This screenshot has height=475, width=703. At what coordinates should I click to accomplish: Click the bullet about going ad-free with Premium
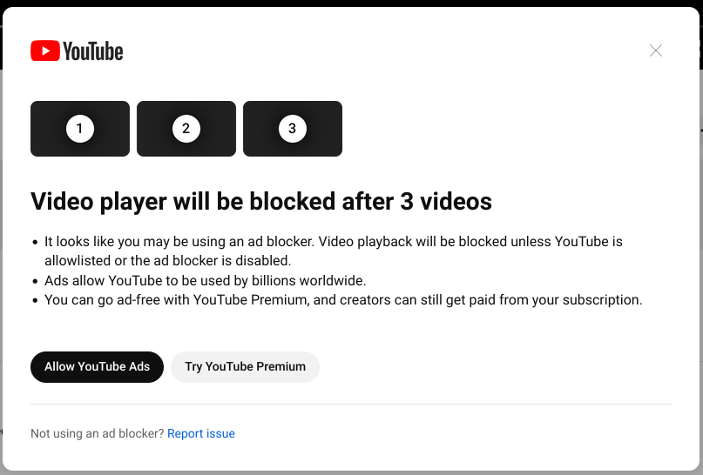click(343, 300)
